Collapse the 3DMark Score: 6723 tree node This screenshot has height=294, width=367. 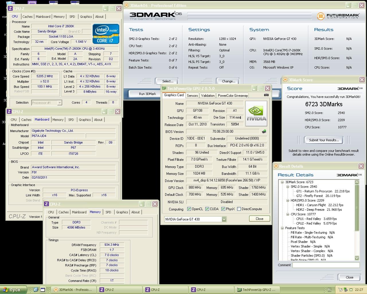pyautogui.click(x=282, y=182)
